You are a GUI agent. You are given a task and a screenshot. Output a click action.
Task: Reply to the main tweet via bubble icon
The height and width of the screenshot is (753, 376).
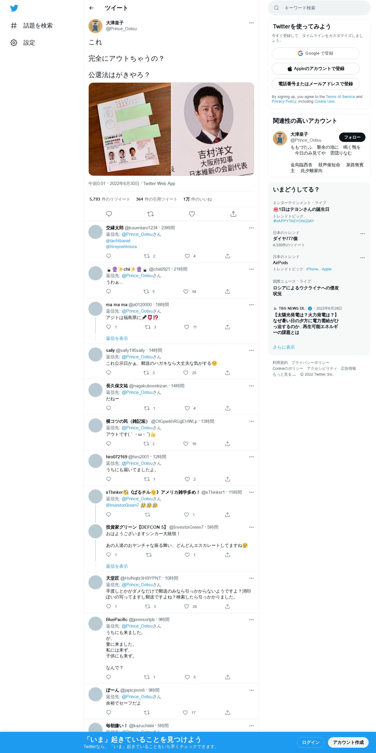click(109, 214)
